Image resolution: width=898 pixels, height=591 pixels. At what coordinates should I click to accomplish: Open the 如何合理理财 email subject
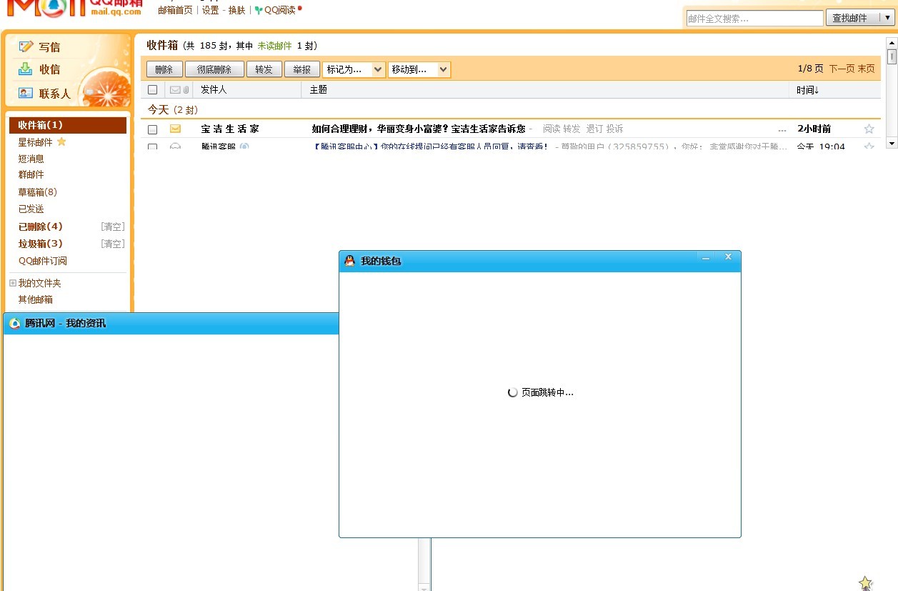point(419,129)
